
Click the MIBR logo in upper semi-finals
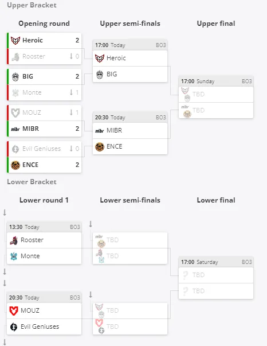point(99,131)
